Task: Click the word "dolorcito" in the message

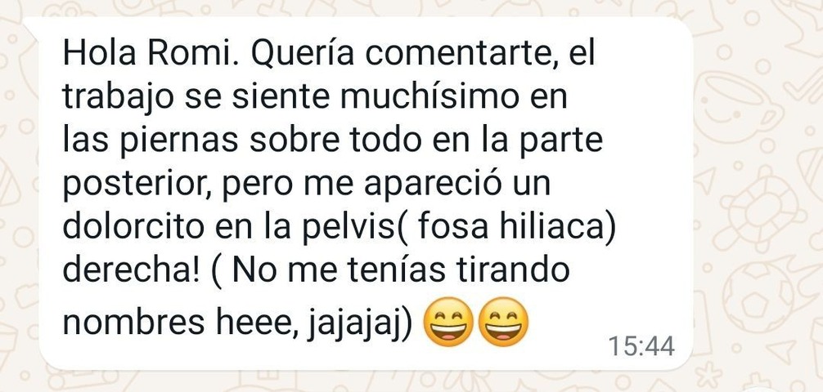Action: tap(133, 228)
